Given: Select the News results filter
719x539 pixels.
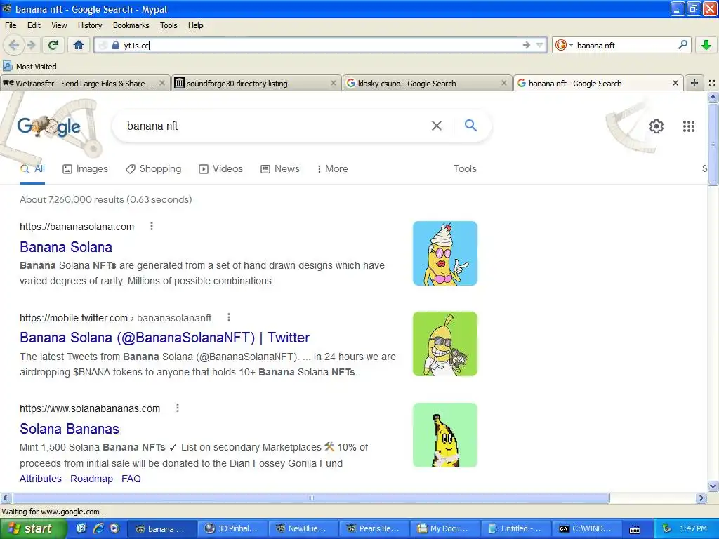Looking at the screenshot, I should (x=280, y=168).
